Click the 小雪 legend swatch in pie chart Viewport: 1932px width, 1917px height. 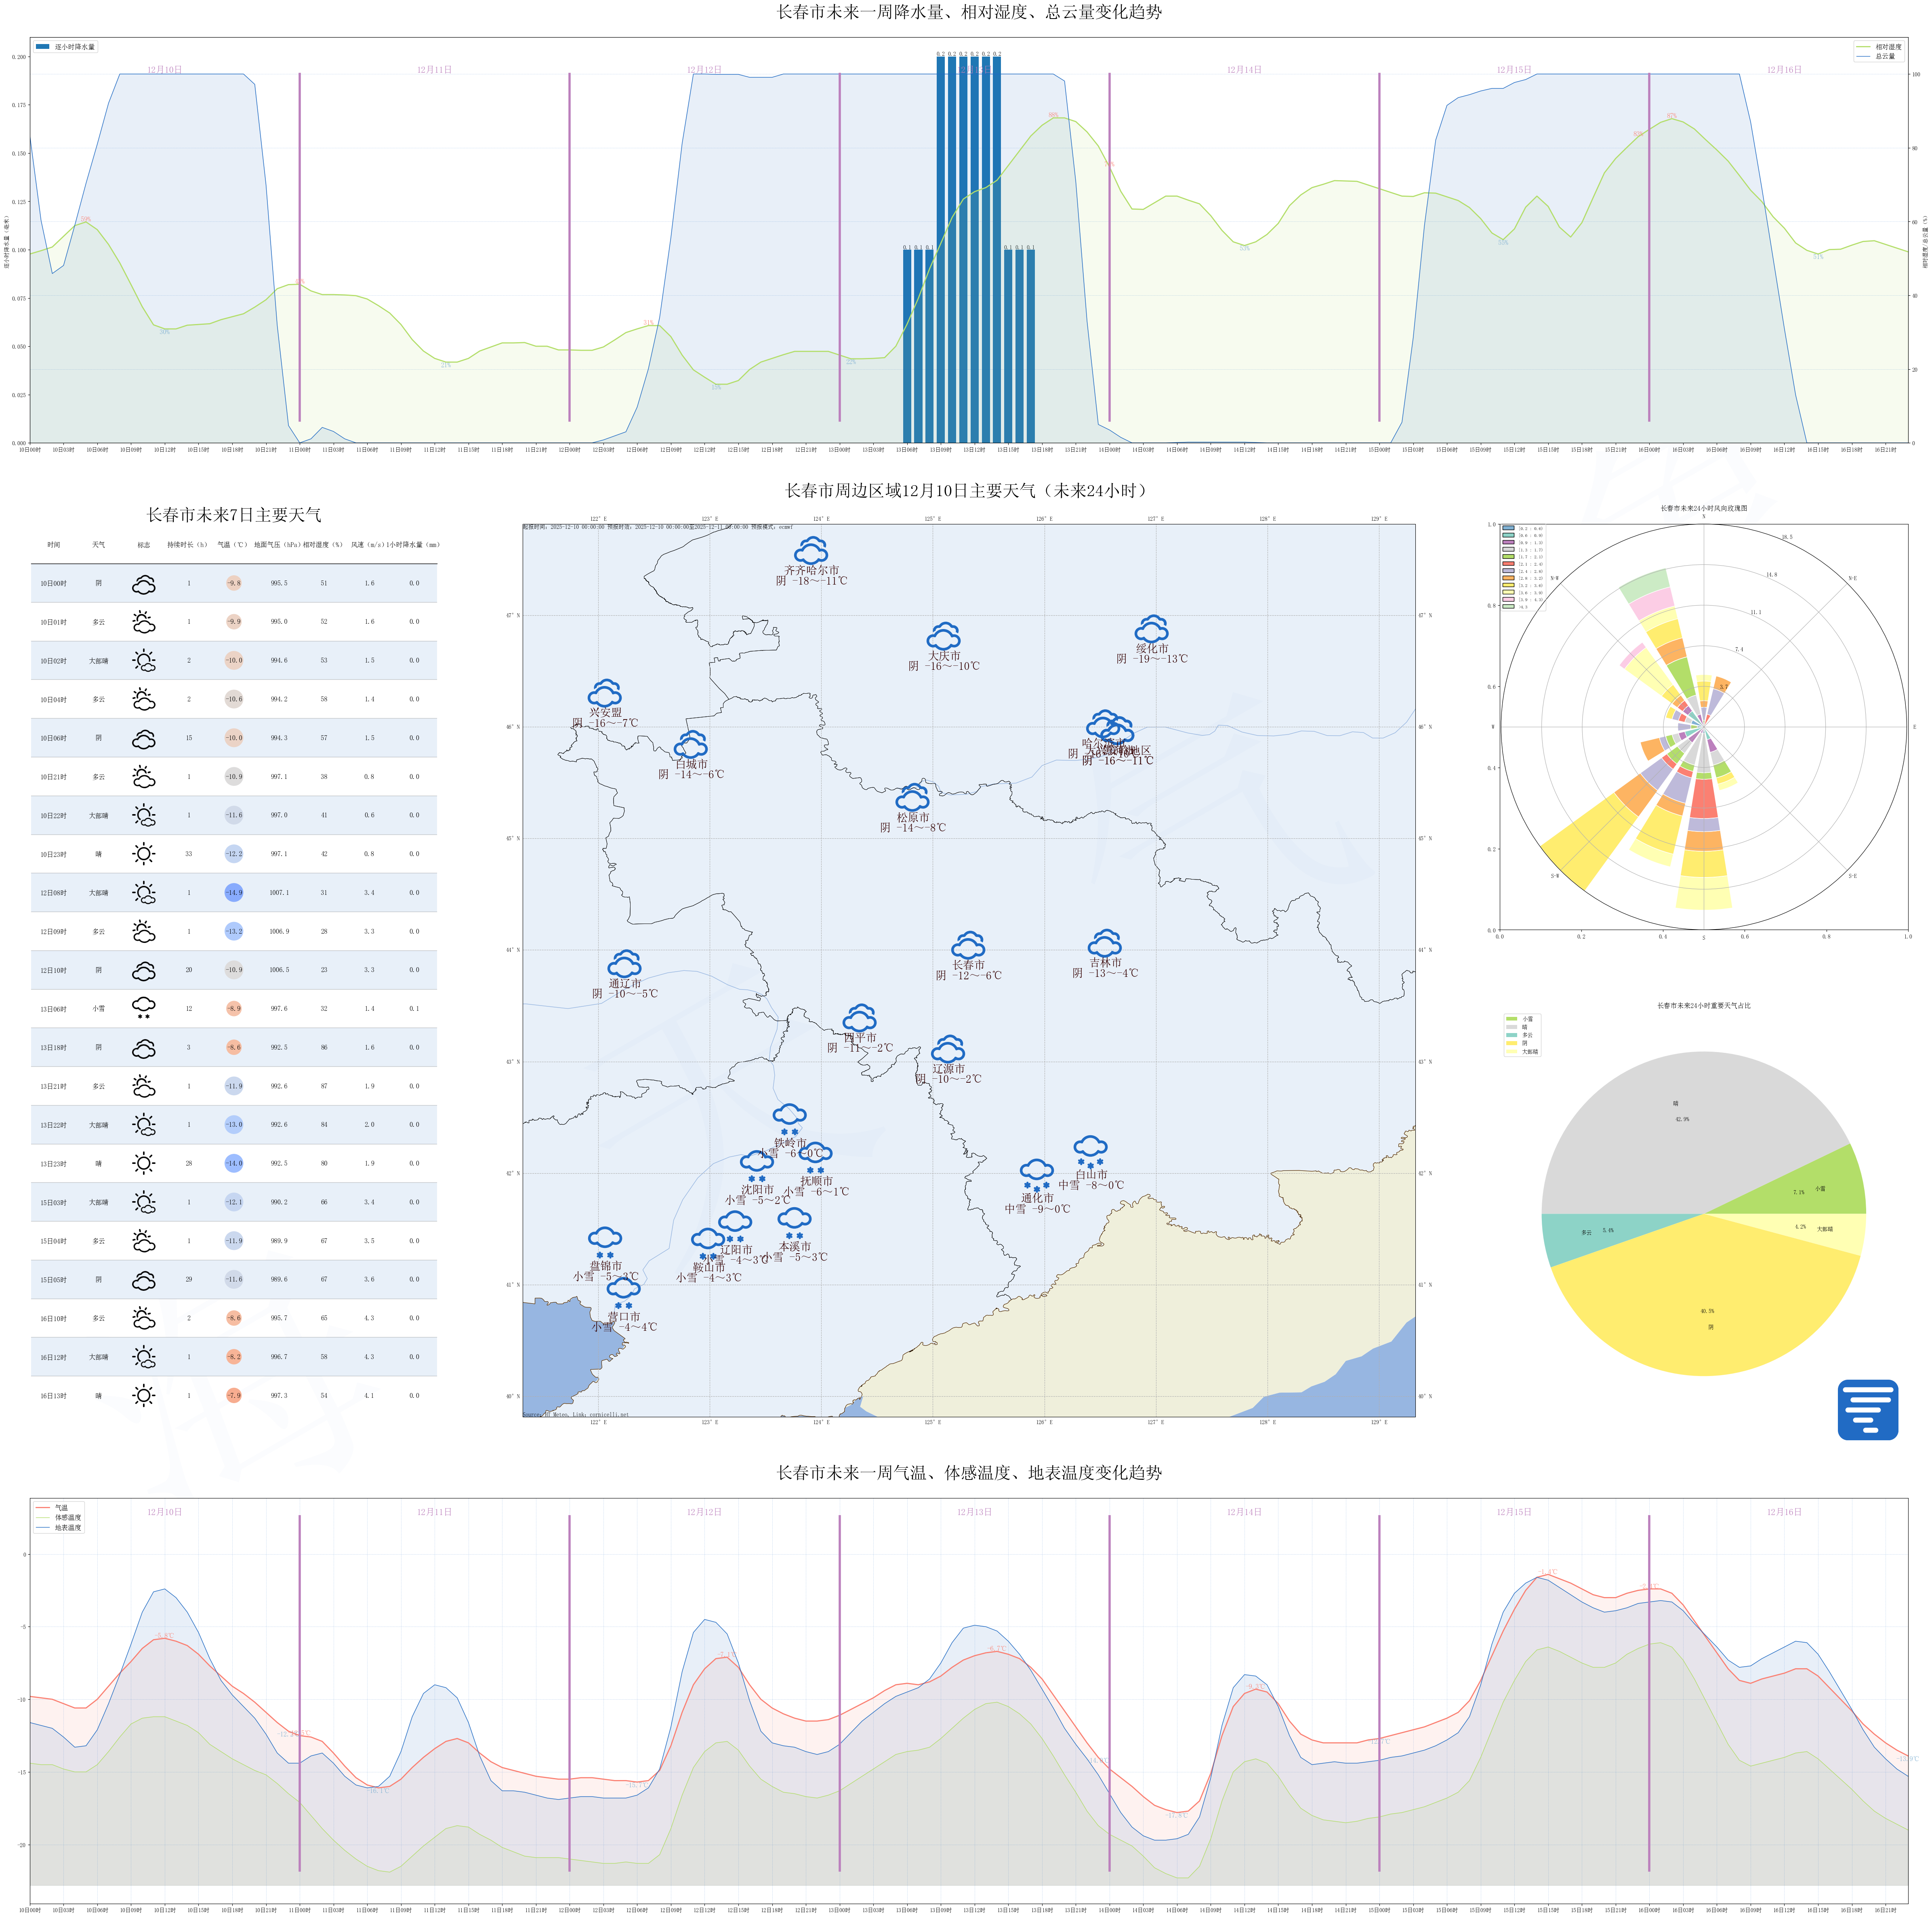(1512, 1019)
